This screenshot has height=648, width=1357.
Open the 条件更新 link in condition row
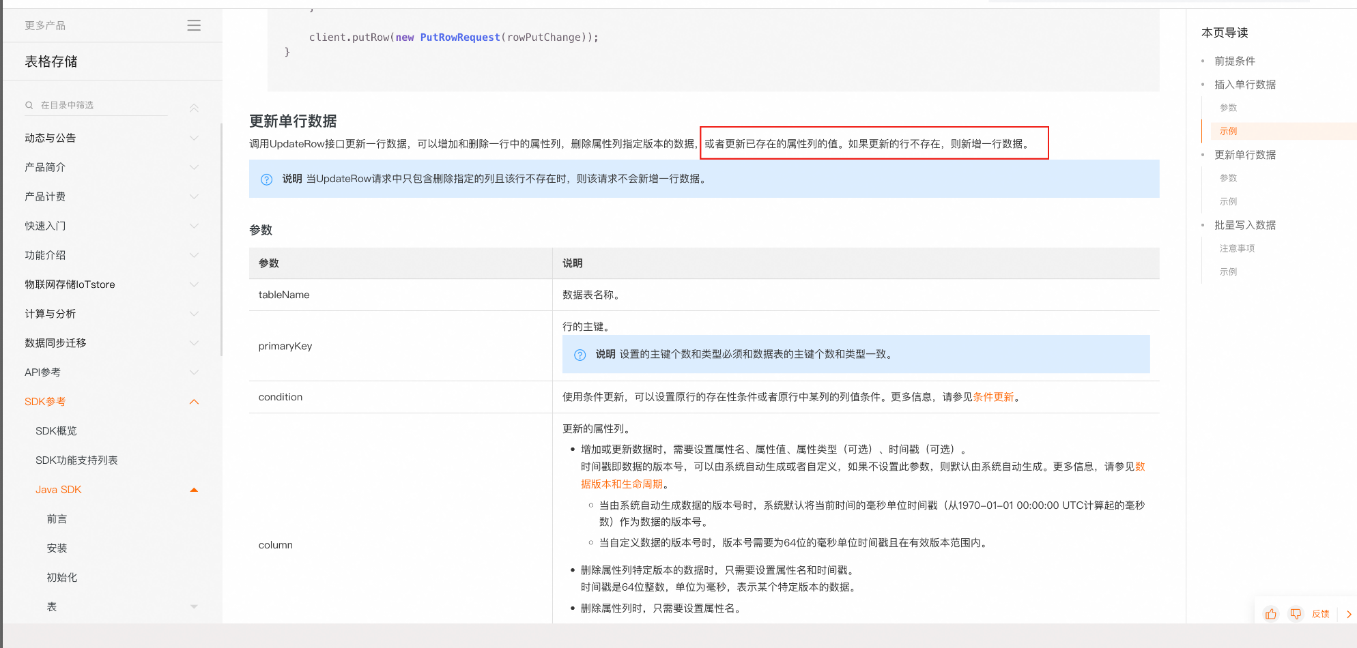click(x=993, y=397)
